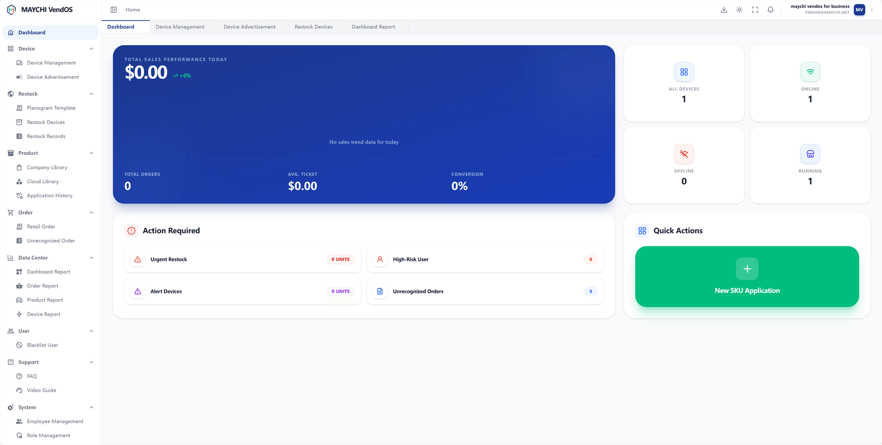Switch to the Device Management tab

coord(180,27)
